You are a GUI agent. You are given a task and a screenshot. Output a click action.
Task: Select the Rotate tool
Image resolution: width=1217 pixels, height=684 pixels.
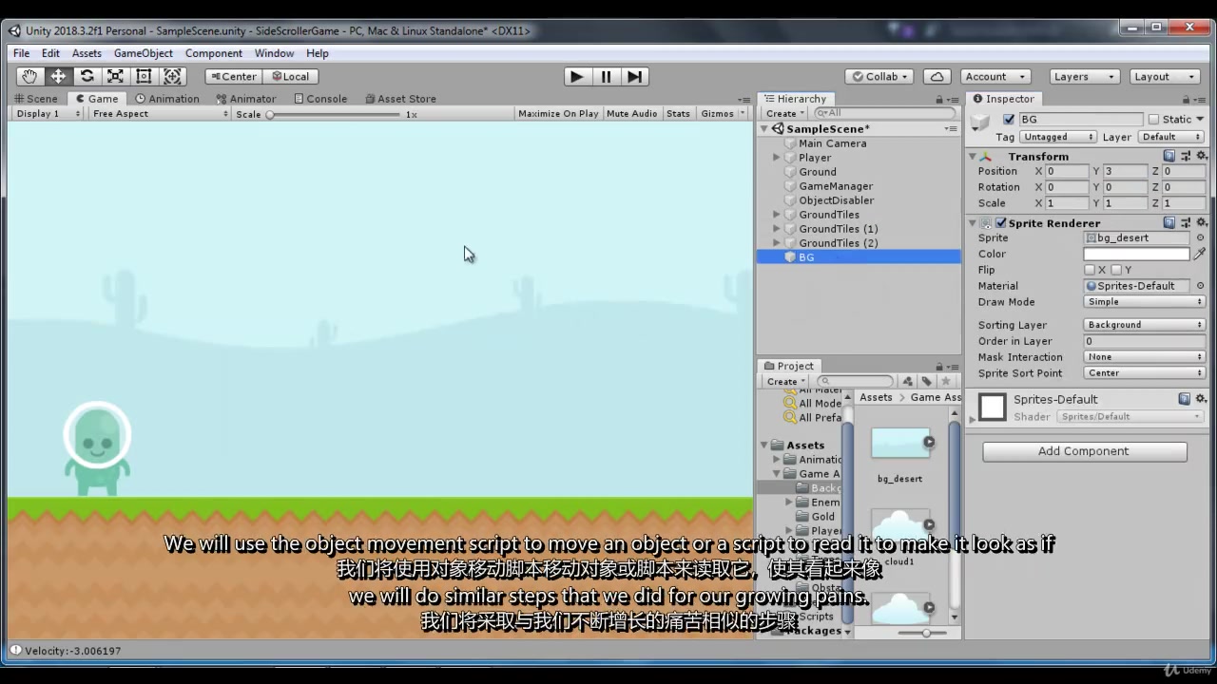[87, 76]
